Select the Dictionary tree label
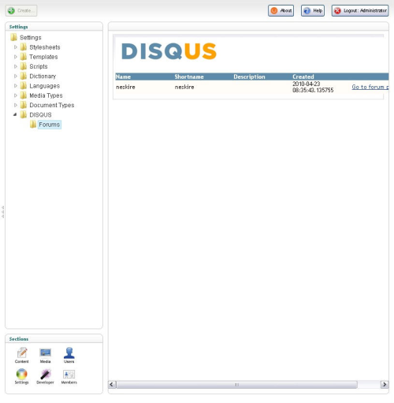394x403 pixels. [x=43, y=76]
